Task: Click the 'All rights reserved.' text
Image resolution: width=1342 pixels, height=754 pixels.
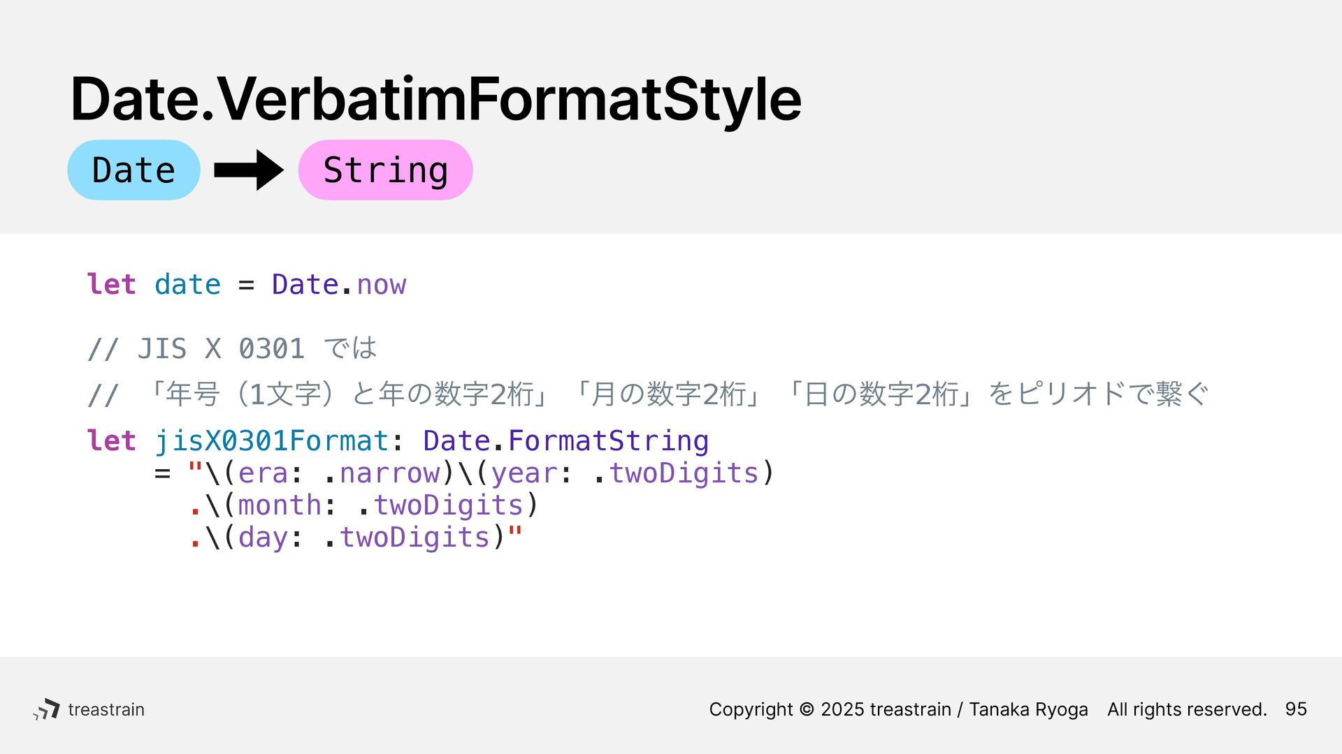Action: (1187, 709)
